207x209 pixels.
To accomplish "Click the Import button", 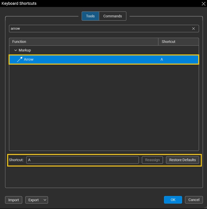I will [x=14, y=200].
